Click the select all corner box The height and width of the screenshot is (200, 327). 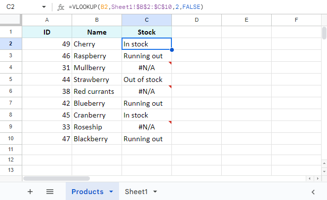11,20
